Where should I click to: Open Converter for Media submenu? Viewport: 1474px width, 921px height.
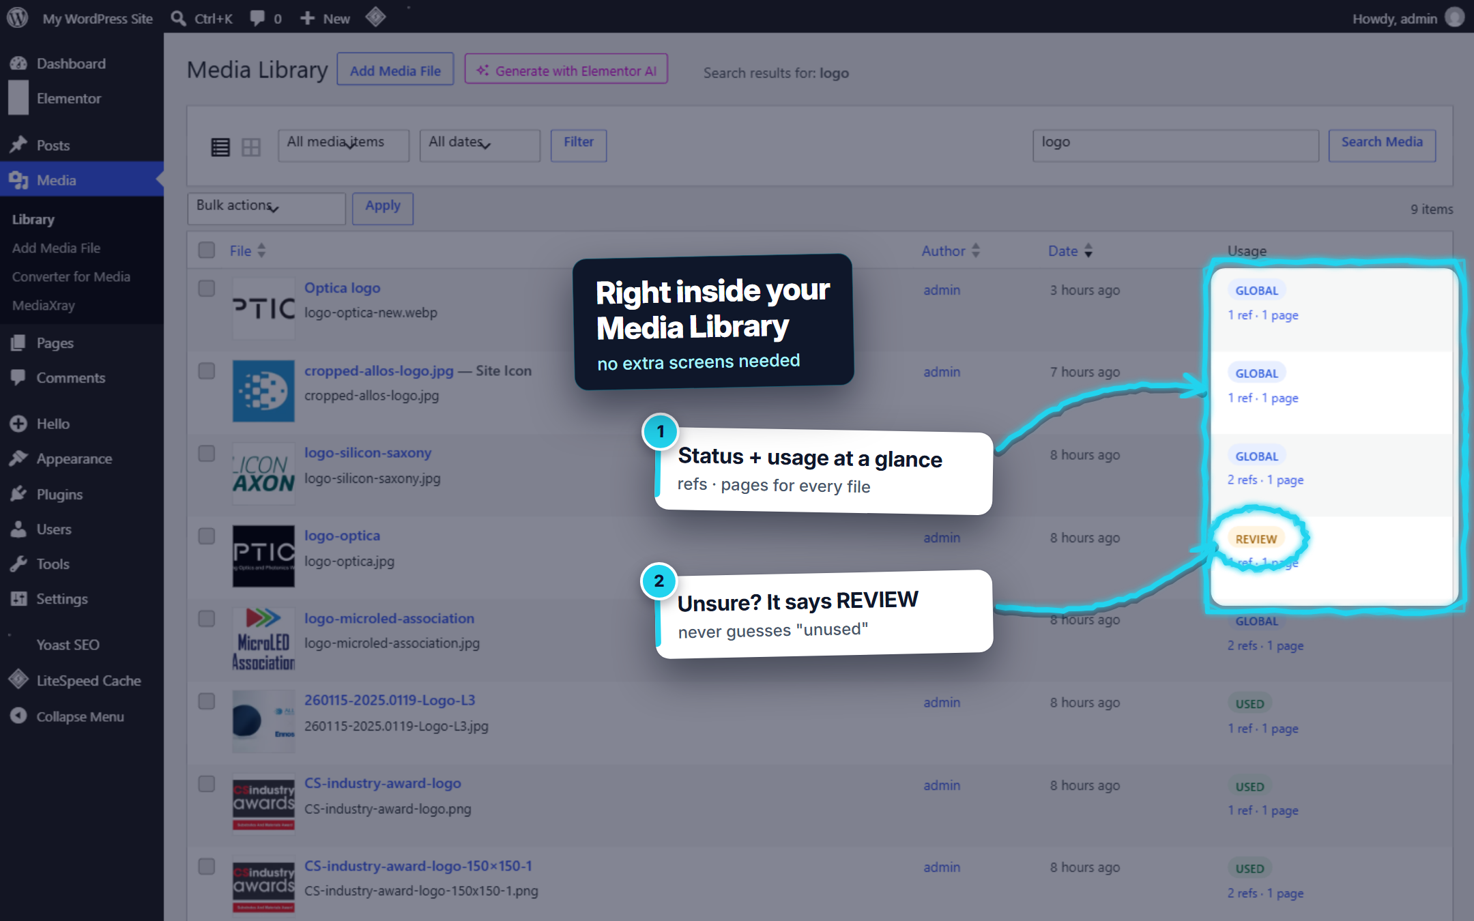click(x=71, y=277)
